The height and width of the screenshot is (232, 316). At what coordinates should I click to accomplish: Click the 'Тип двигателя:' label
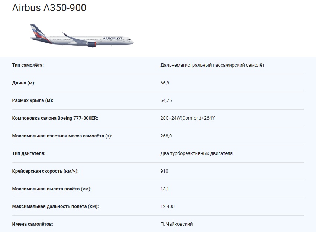[x=29, y=153]
